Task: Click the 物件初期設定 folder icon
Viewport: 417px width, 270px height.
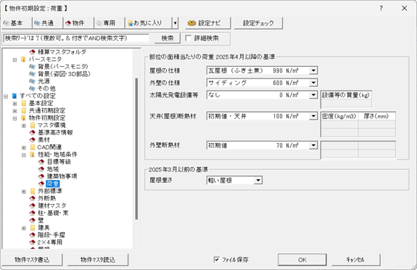Action: (x=24, y=118)
